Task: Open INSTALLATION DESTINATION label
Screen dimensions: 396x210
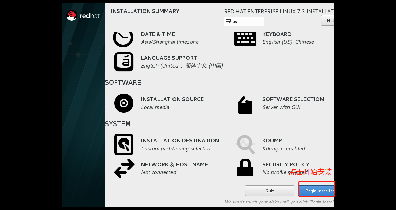Action: (x=180, y=140)
